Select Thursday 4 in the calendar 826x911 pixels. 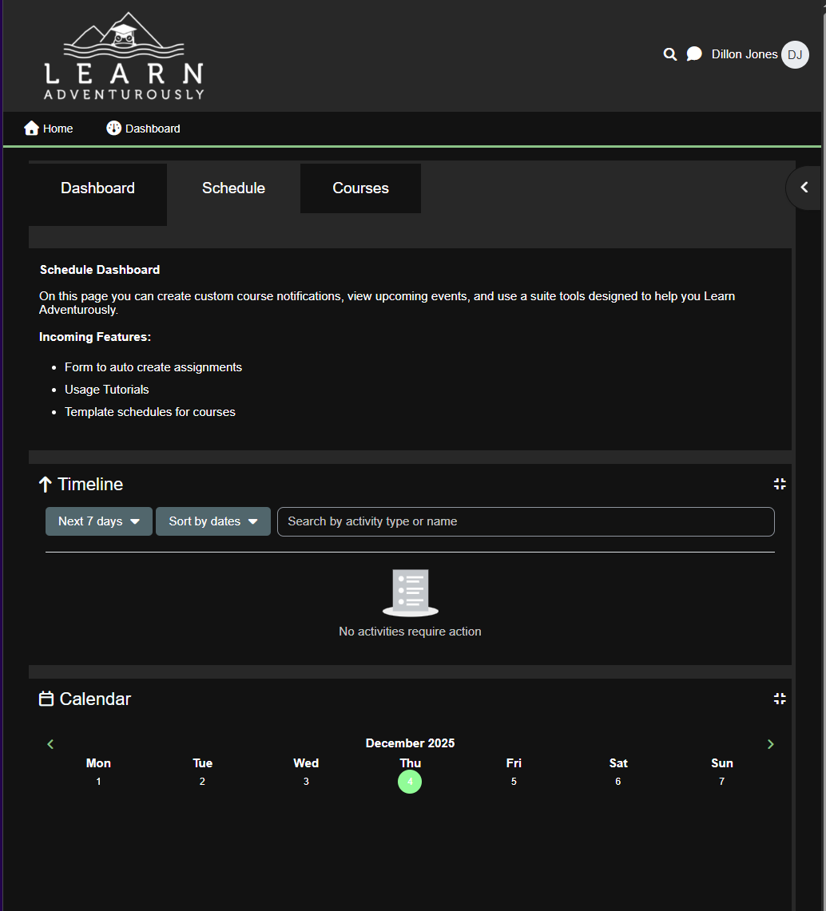pos(410,782)
